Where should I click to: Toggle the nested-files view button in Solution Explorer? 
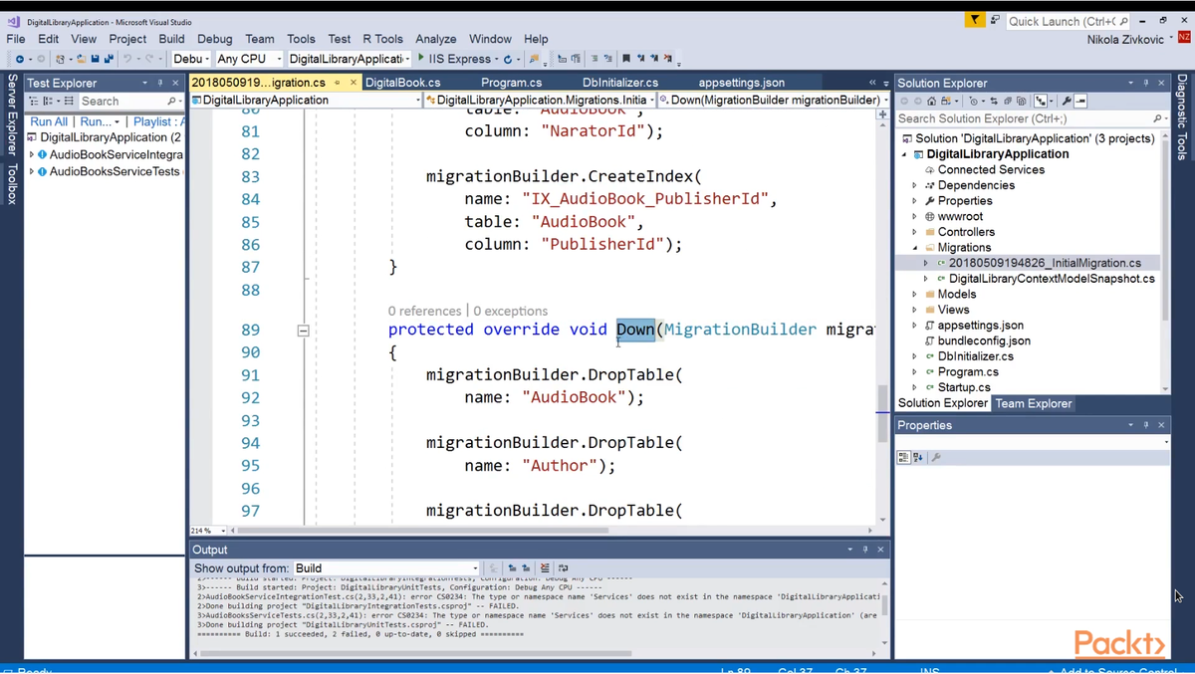pyautogui.click(x=1041, y=101)
